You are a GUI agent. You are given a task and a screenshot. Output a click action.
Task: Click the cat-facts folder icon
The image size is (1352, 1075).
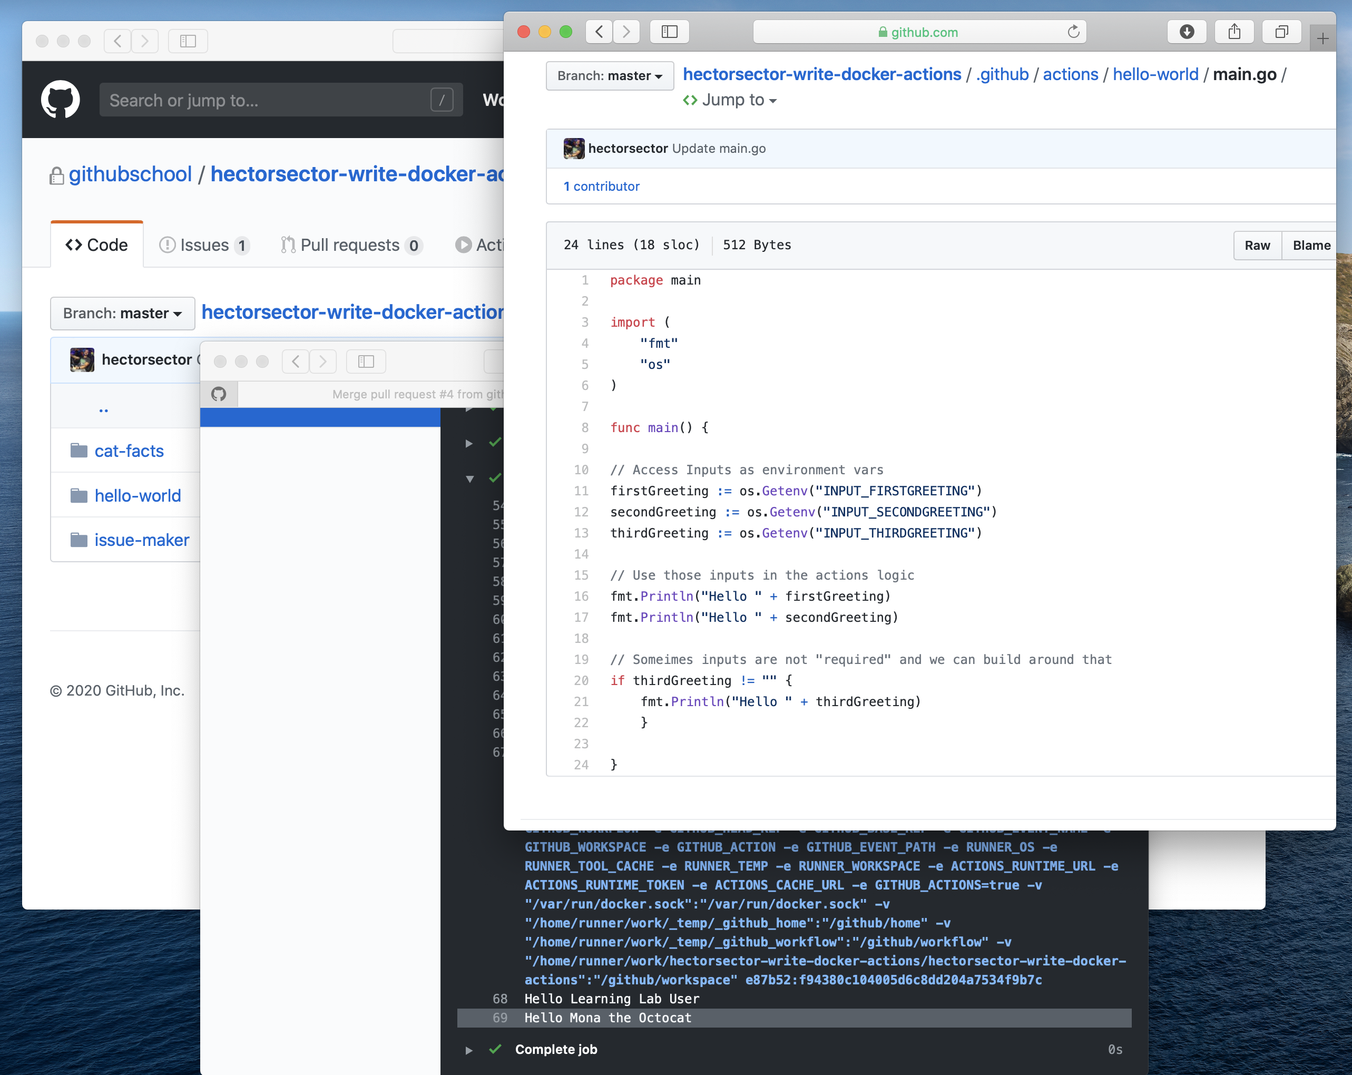(x=79, y=451)
